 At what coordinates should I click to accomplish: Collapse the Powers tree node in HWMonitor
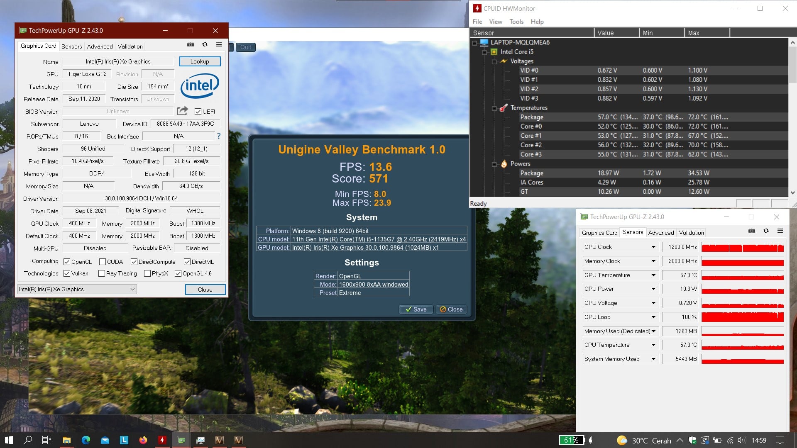click(x=494, y=164)
